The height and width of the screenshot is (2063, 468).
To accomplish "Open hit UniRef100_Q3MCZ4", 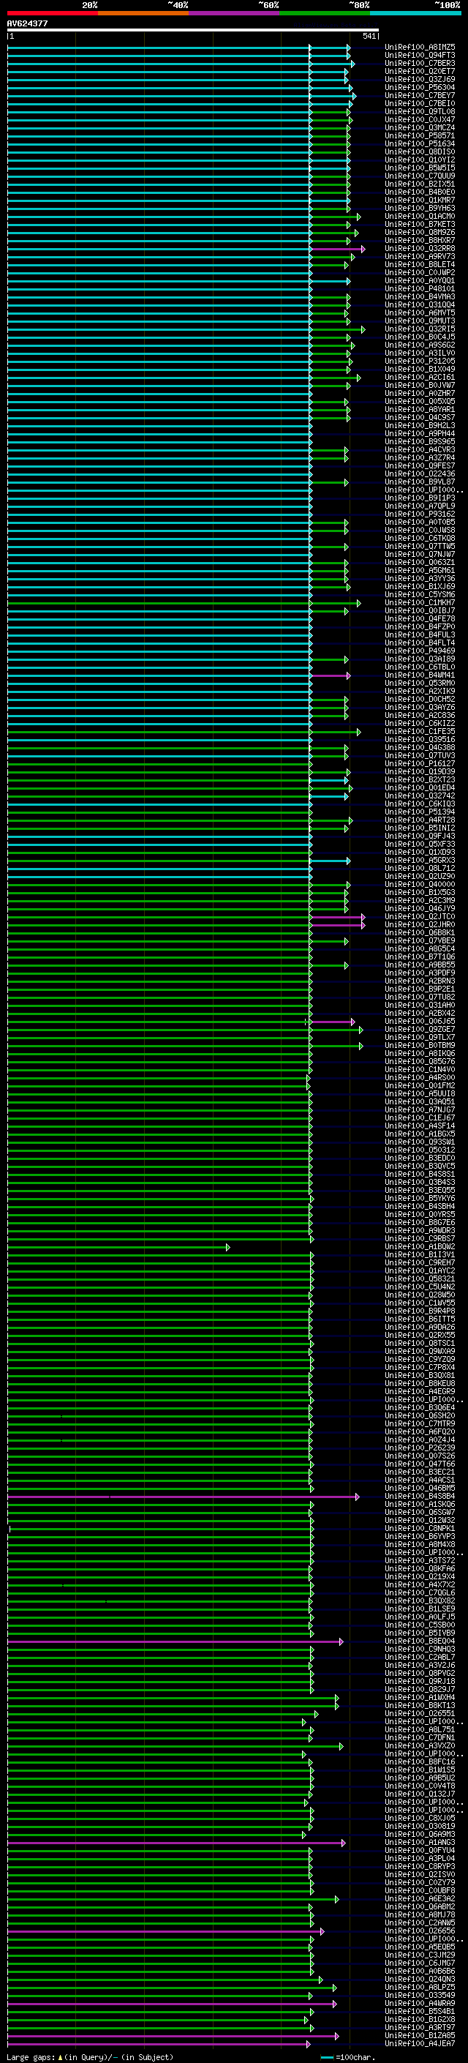I will coord(420,127).
